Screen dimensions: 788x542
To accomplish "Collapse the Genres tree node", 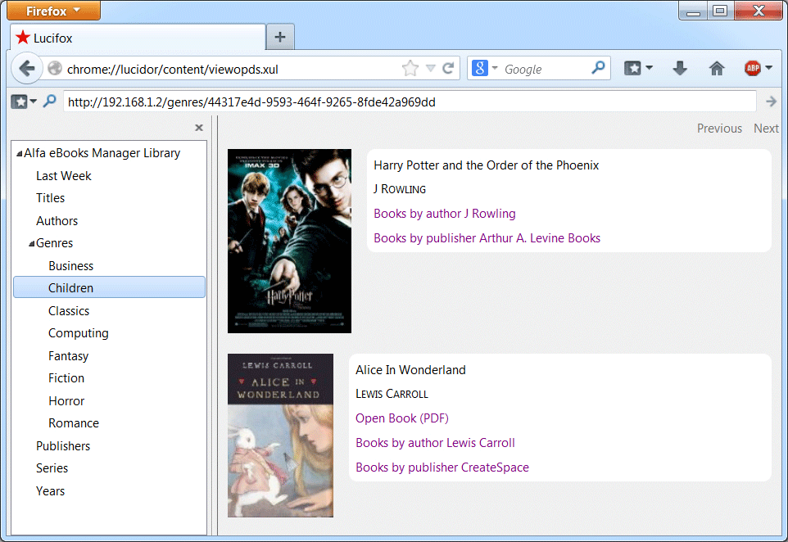I will [x=31, y=244].
